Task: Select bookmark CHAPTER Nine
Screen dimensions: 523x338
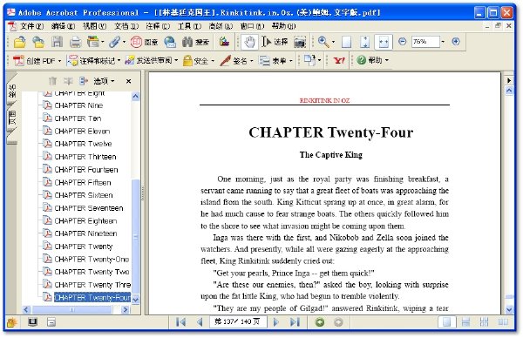Action: [78, 105]
